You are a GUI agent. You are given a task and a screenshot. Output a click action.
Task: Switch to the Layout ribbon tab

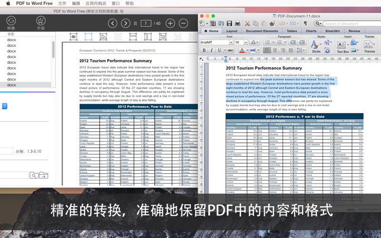click(x=232, y=31)
